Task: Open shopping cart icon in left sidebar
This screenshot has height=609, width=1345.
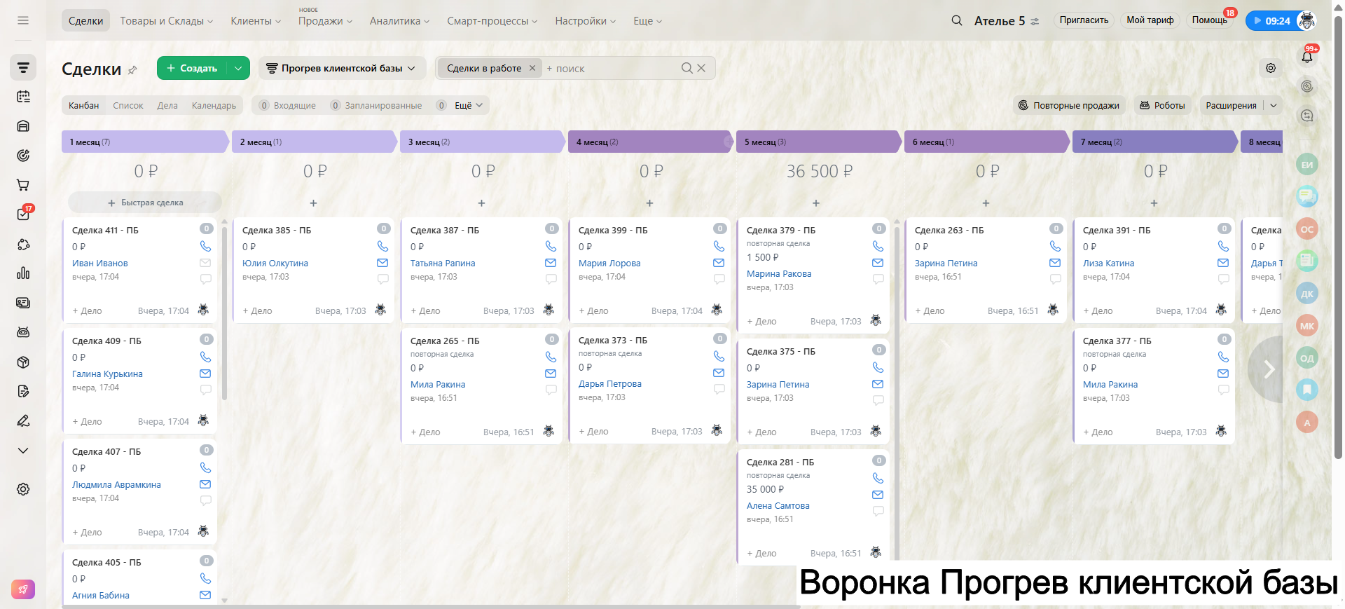Action: pyautogui.click(x=23, y=185)
